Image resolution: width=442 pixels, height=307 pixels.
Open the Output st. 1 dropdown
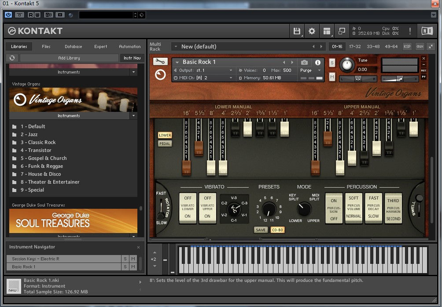click(x=231, y=70)
